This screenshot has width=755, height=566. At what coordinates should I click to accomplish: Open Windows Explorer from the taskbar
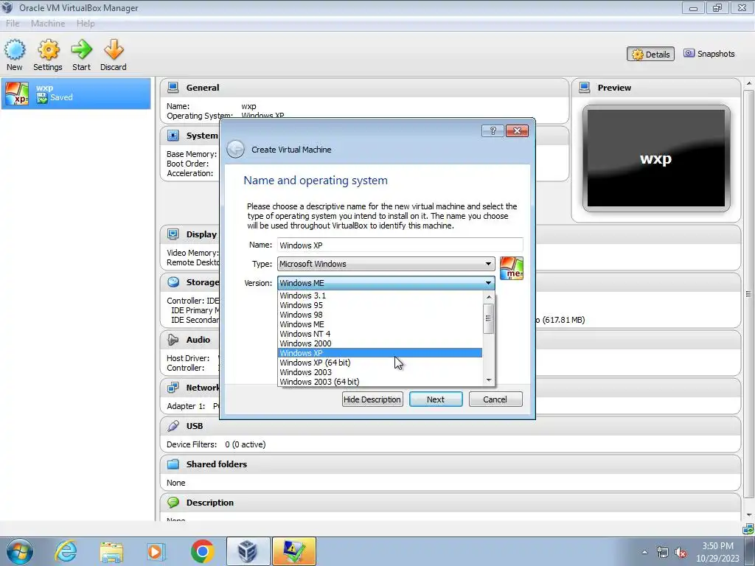pyautogui.click(x=111, y=552)
